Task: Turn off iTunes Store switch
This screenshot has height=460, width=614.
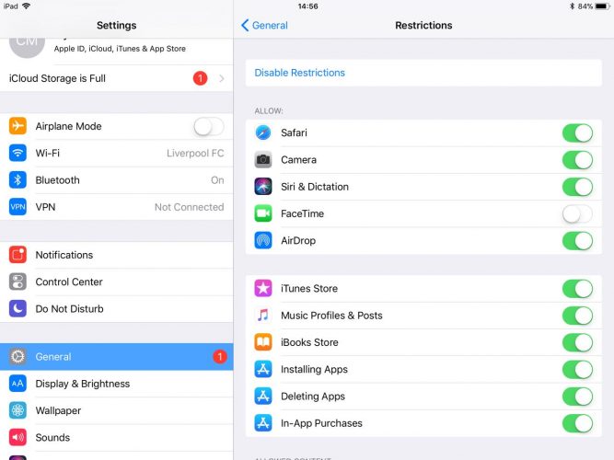Action: coord(577,289)
